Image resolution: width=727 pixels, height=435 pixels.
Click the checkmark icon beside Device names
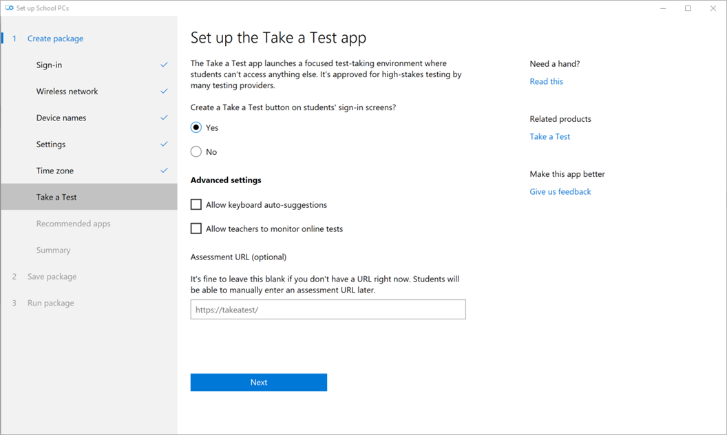point(164,118)
